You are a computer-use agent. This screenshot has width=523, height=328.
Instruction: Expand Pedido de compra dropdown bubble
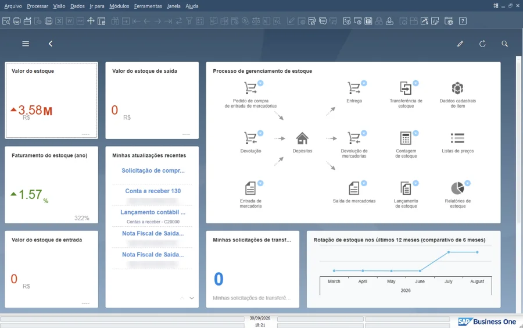pos(260,83)
